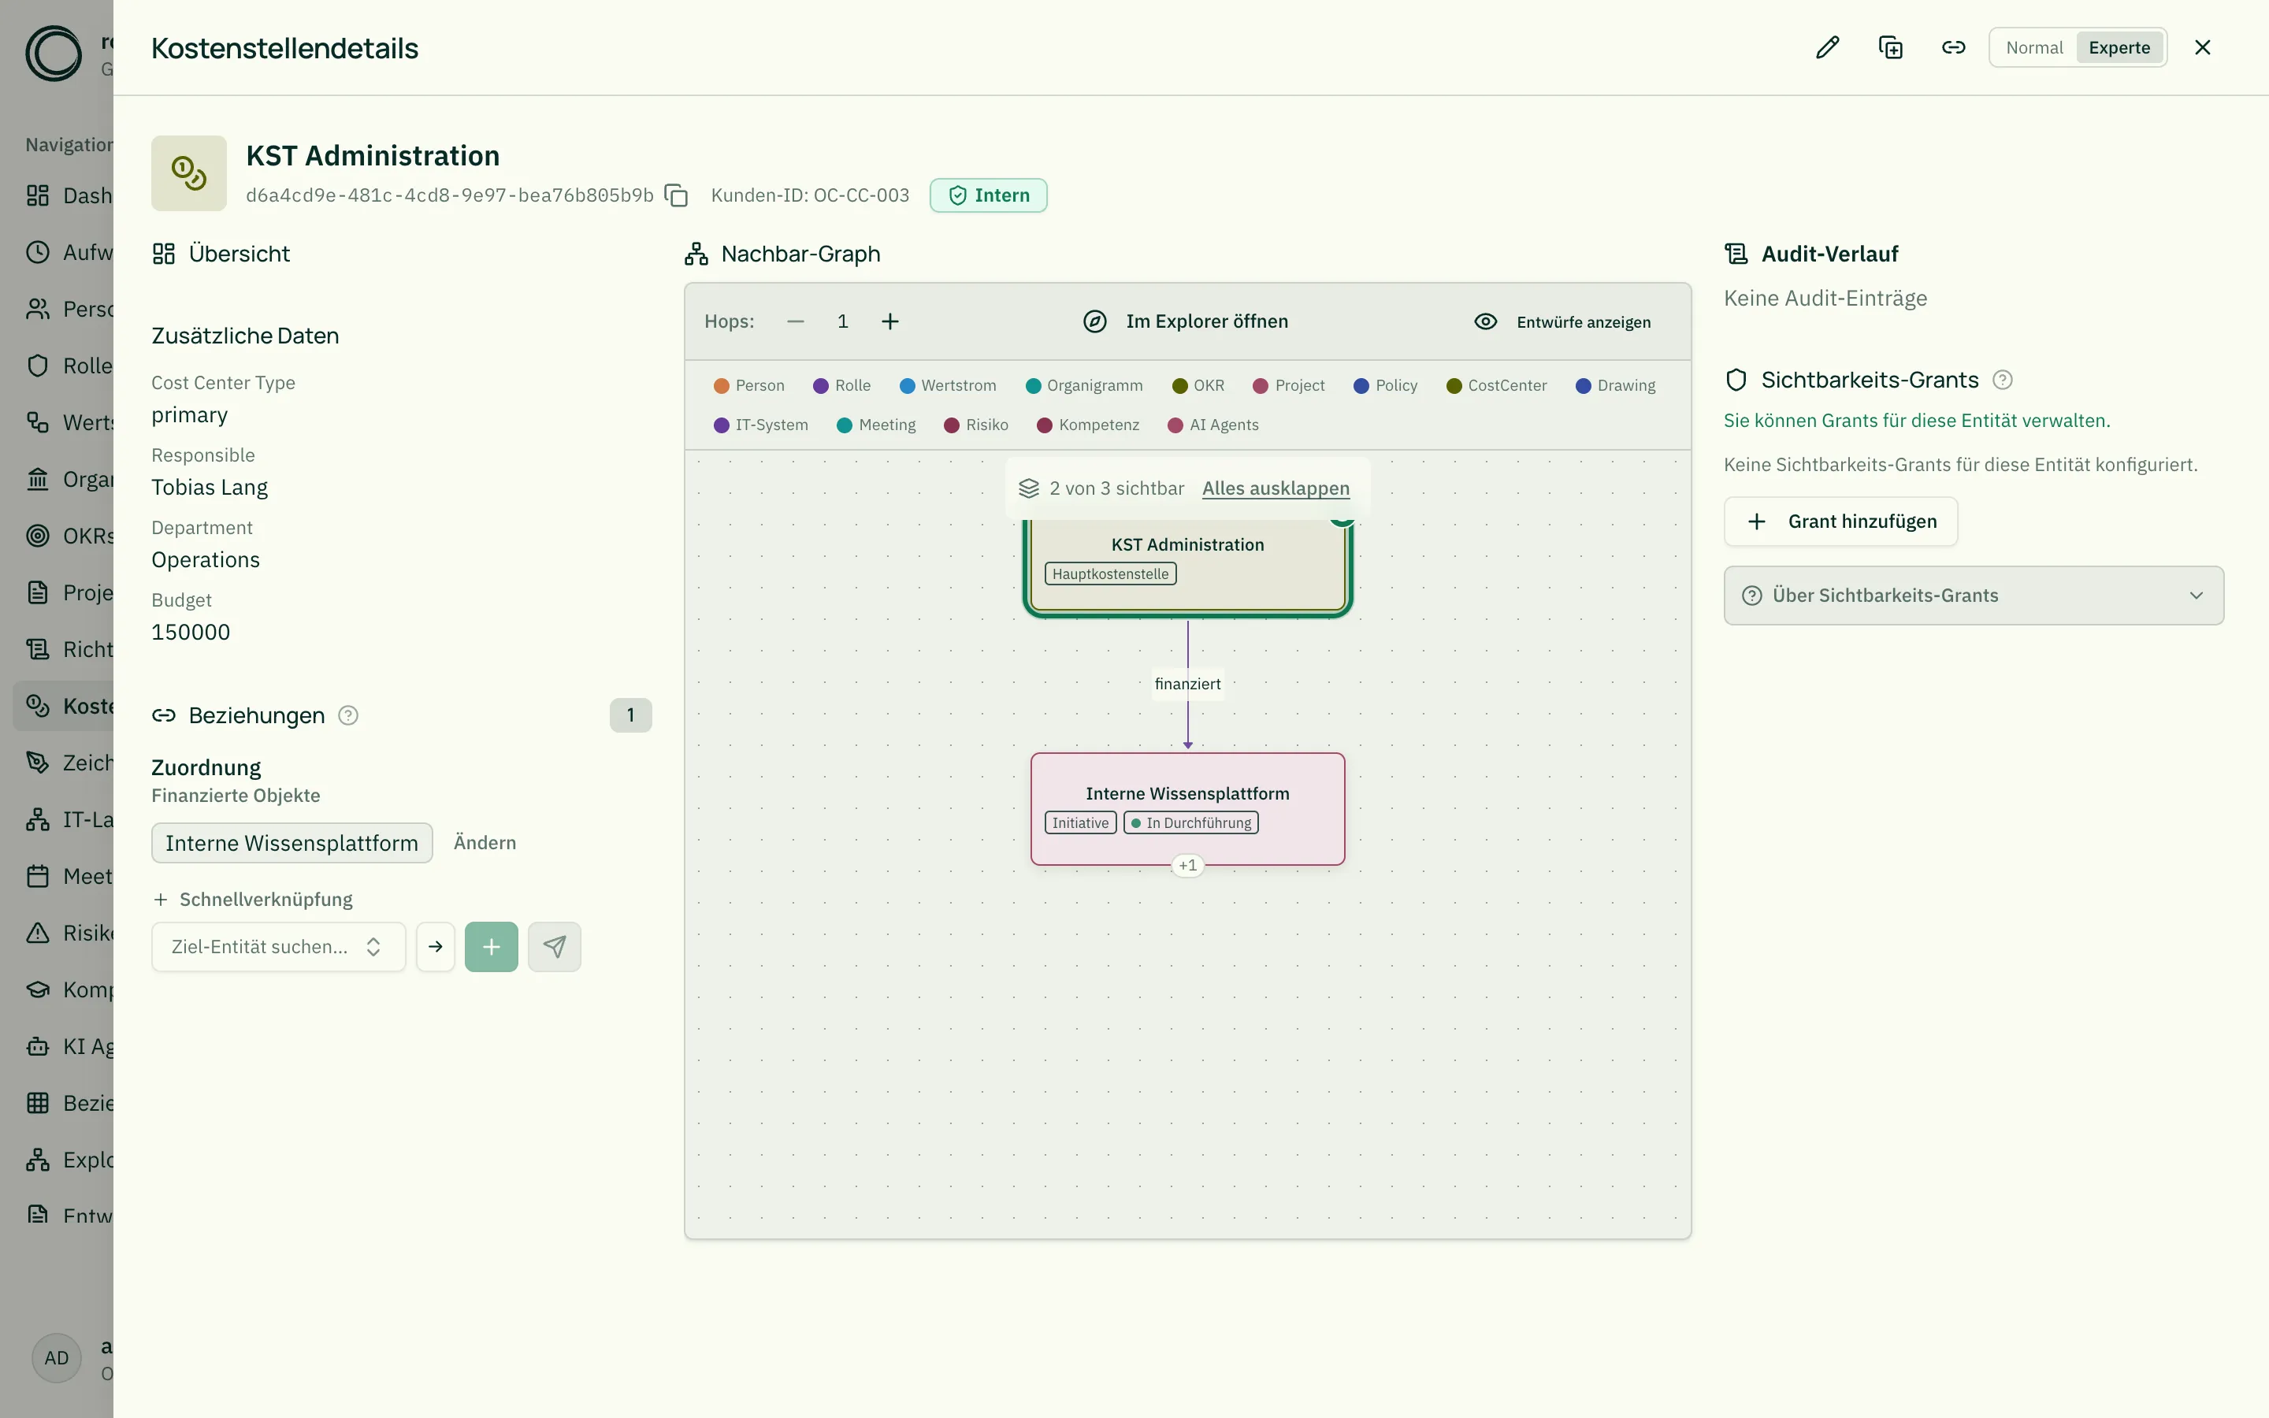2269x1418 pixels.
Task: Copy the UUID with the copy icon
Action: pos(676,195)
